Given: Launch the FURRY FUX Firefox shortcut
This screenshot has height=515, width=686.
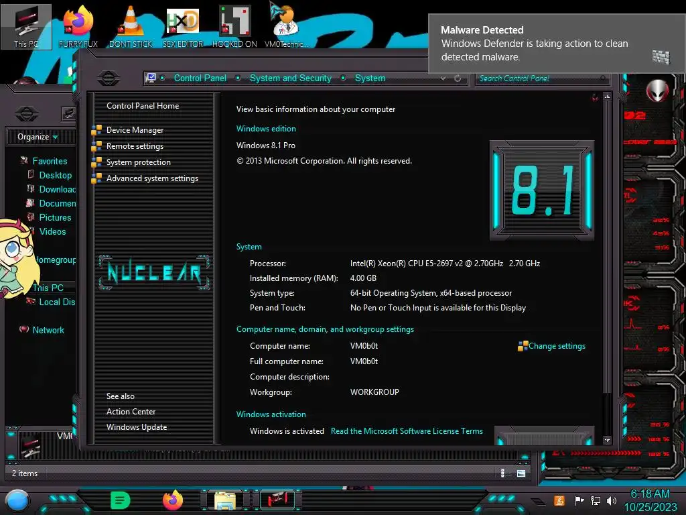Looking at the screenshot, I should [x=78, y=26].
